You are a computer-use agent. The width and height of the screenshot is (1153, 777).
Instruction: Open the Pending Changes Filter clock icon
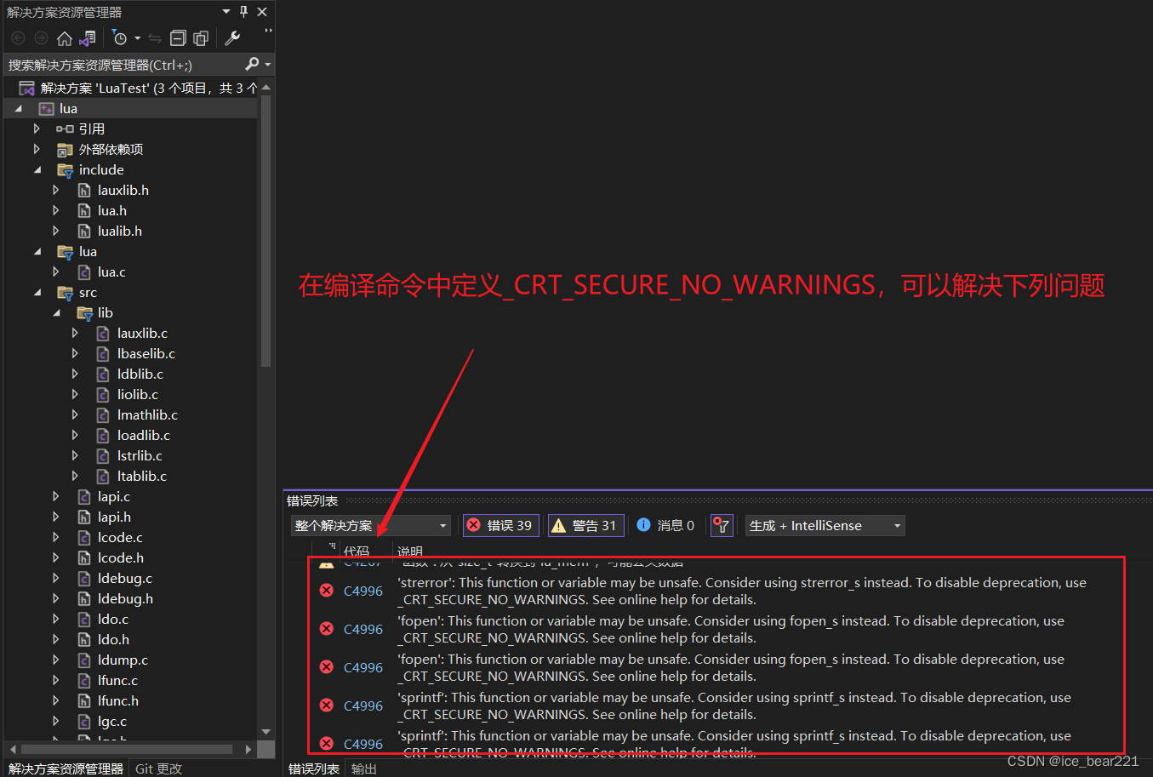click(120, 37)
